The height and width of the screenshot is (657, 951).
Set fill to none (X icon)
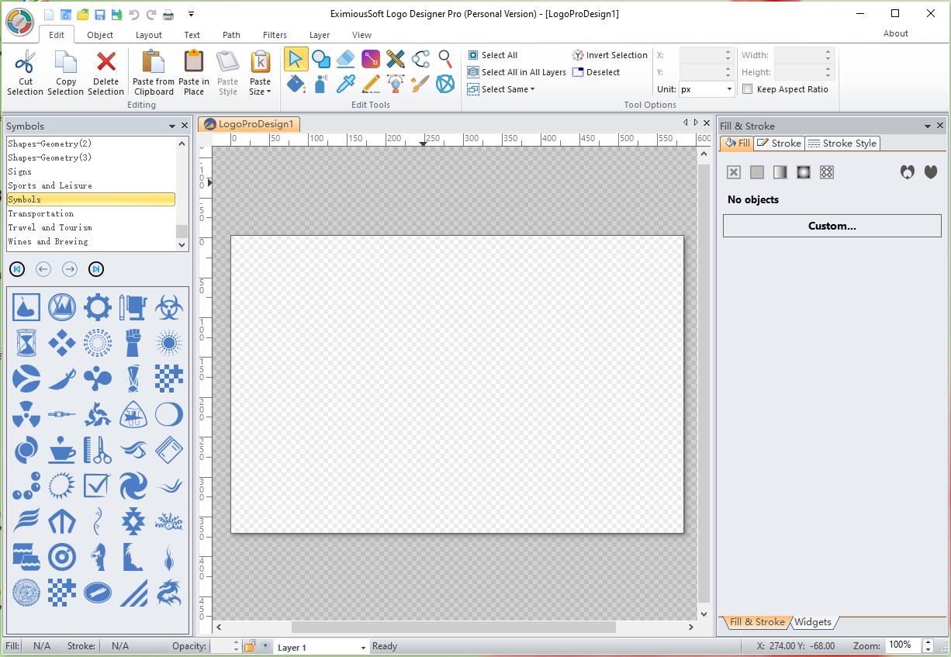tap(734, 172)
